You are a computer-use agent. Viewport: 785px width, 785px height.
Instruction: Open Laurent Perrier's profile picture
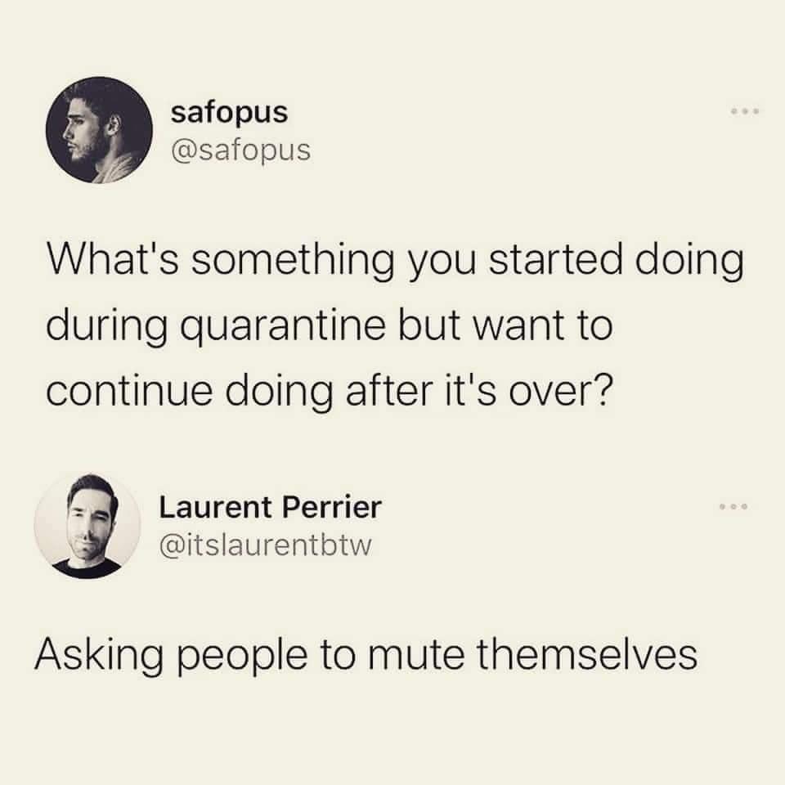point(87,526)
